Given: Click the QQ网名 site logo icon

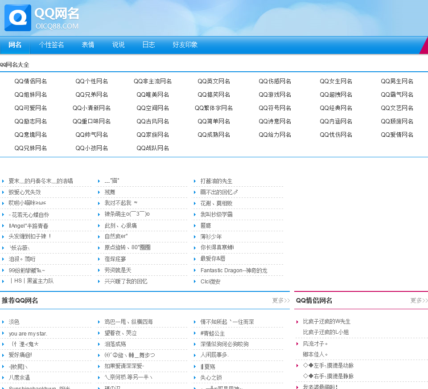Looking at the screenshot, I should (x=18, y=18).
